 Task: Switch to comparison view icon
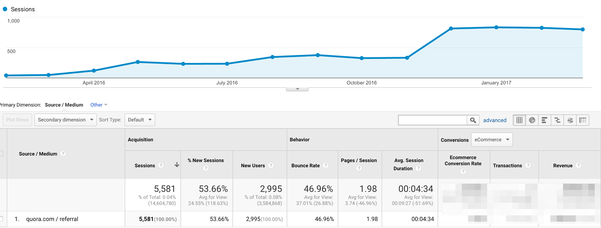[x=557, y=120]
